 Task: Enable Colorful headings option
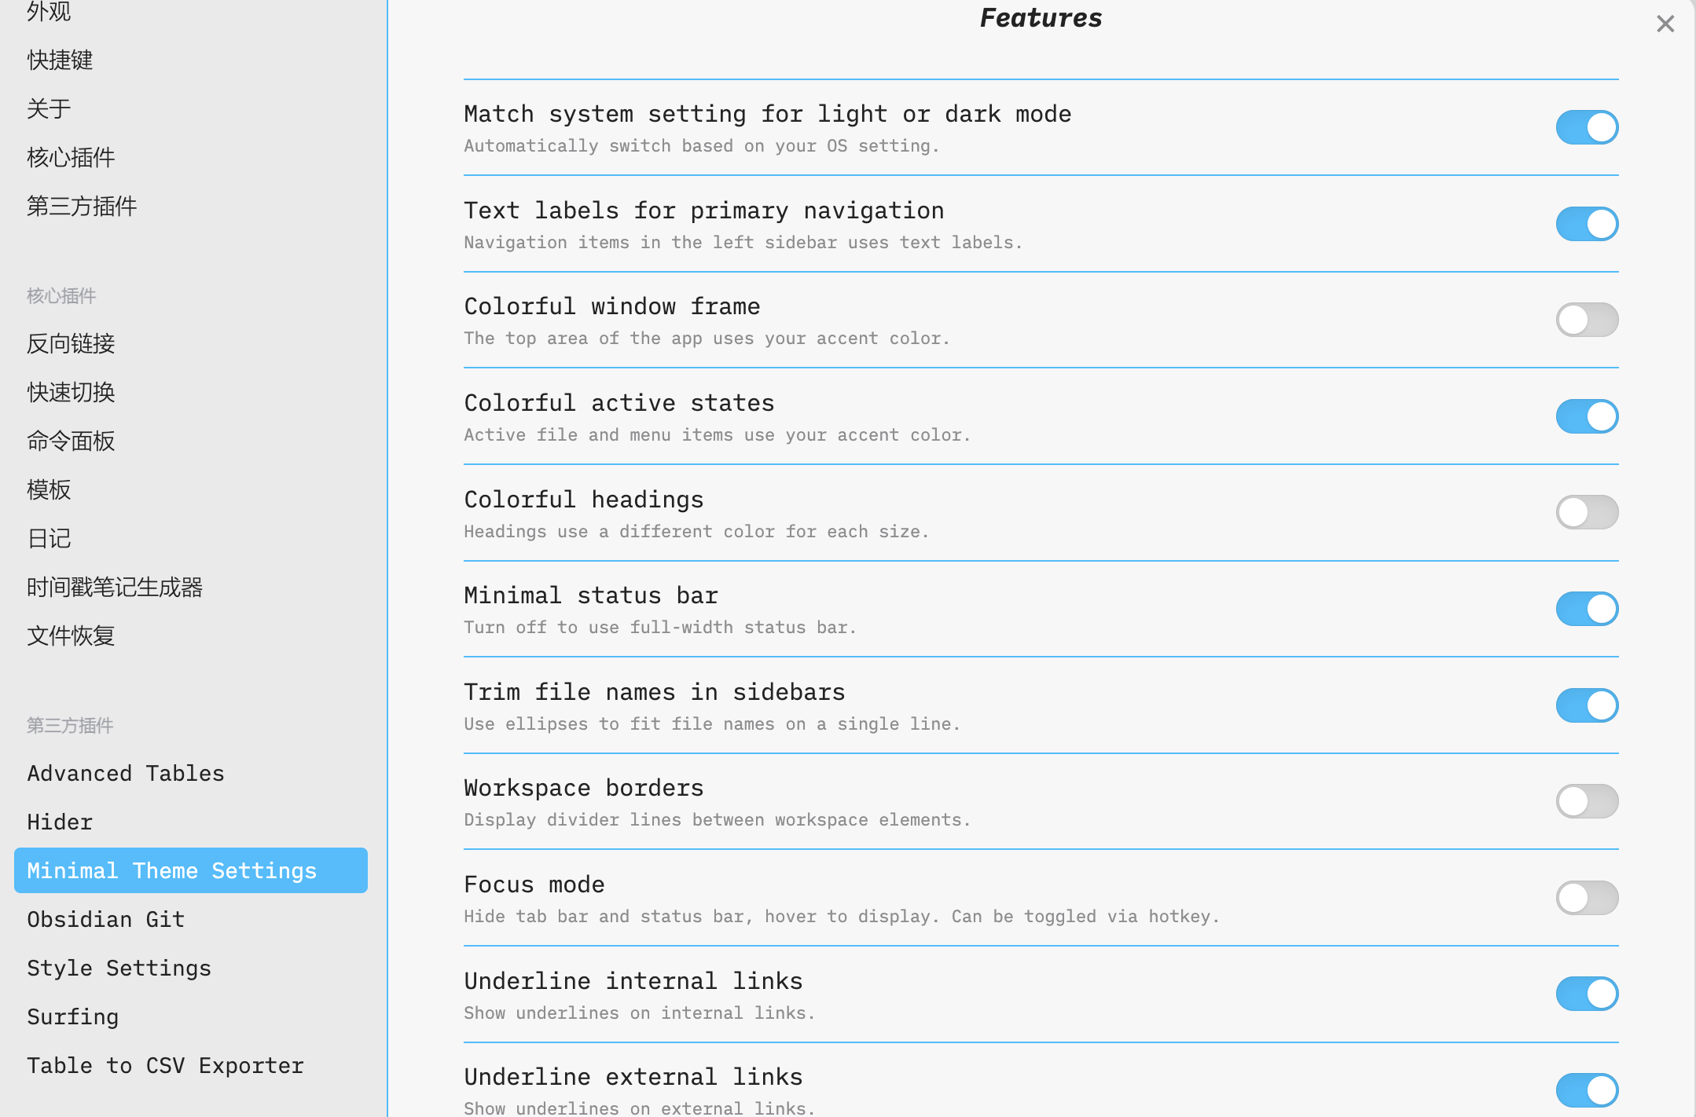tap(1587, 512)
